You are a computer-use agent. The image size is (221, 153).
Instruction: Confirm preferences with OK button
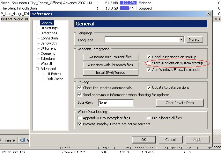144,140
